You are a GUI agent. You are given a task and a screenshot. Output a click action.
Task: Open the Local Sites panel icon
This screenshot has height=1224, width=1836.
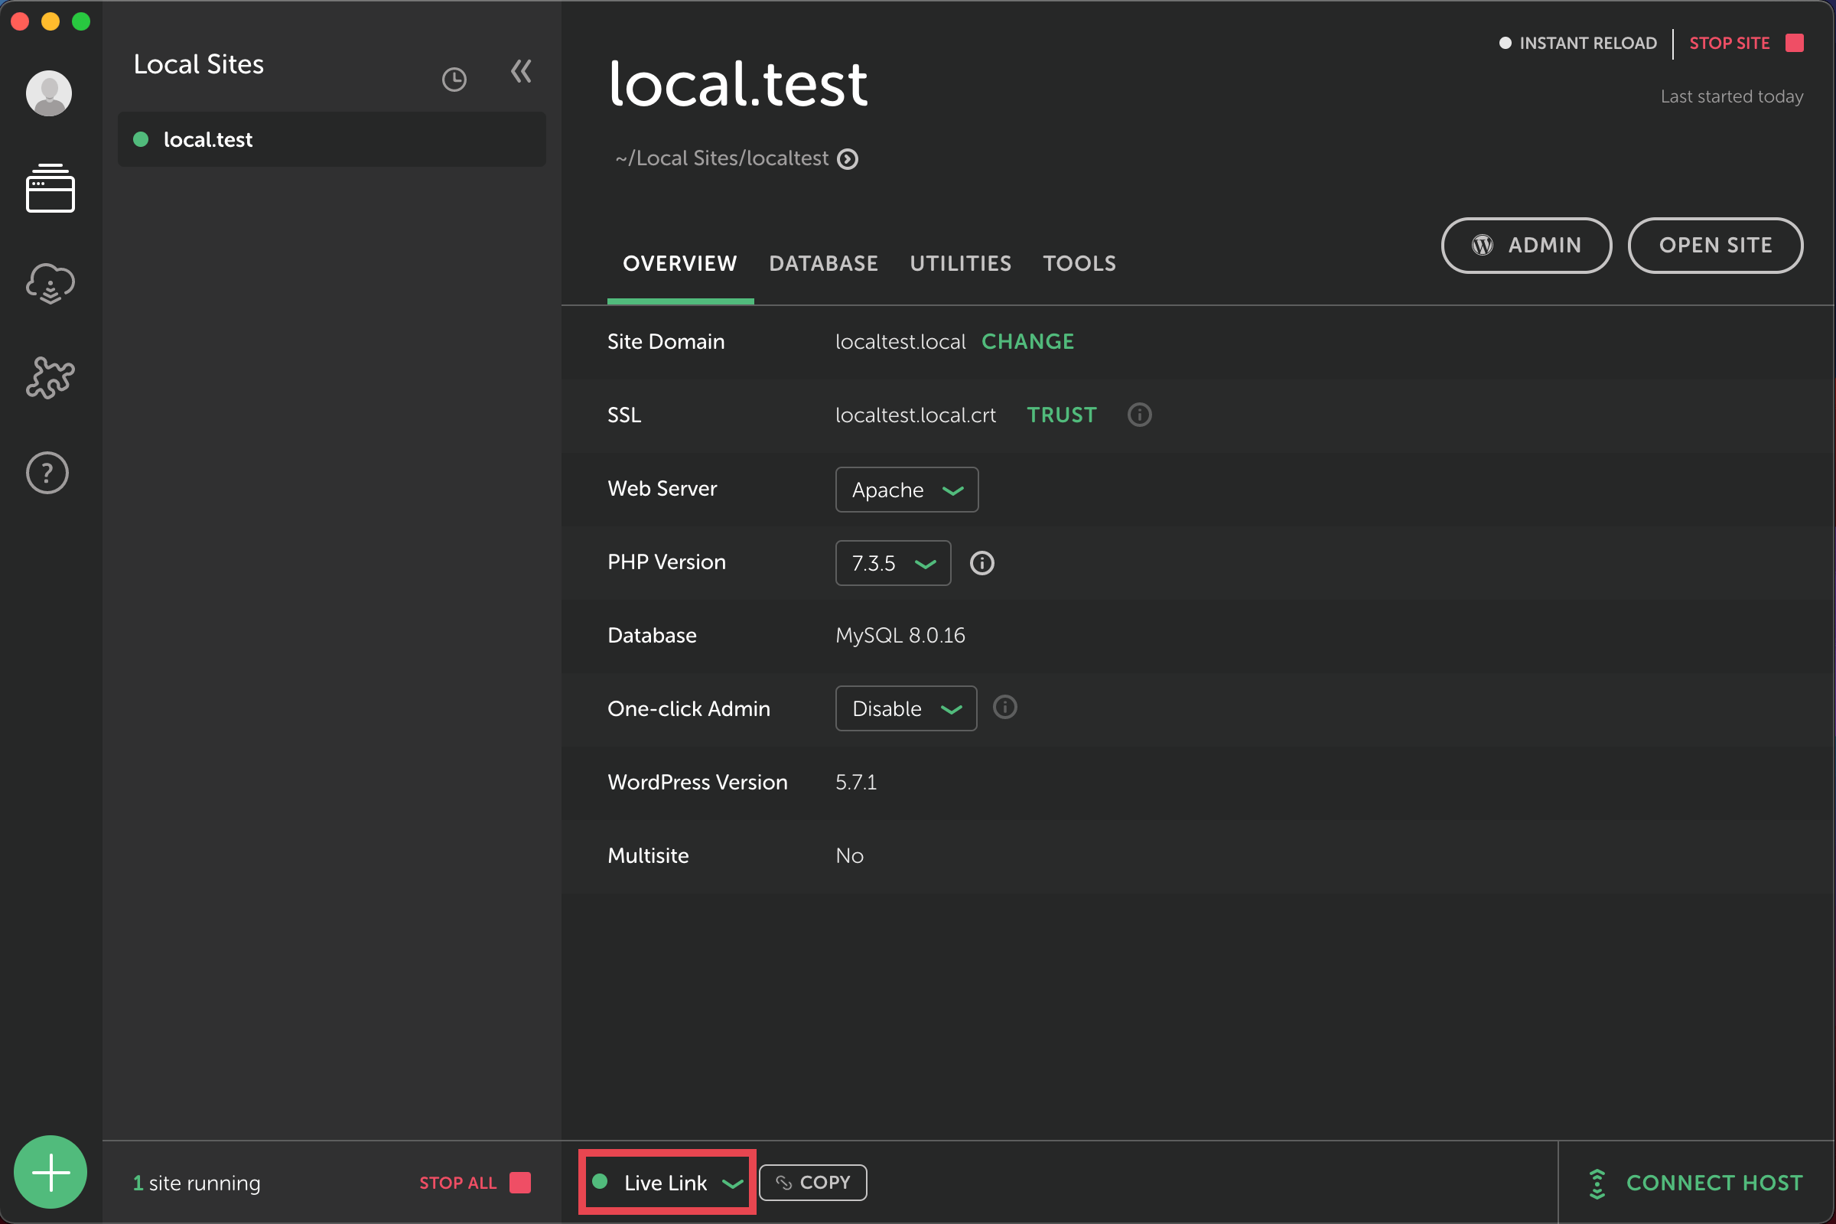[x=50, y=188]
